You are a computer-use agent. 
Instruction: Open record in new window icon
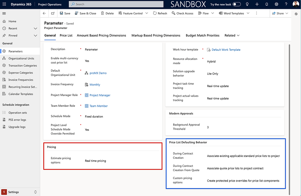53,13
